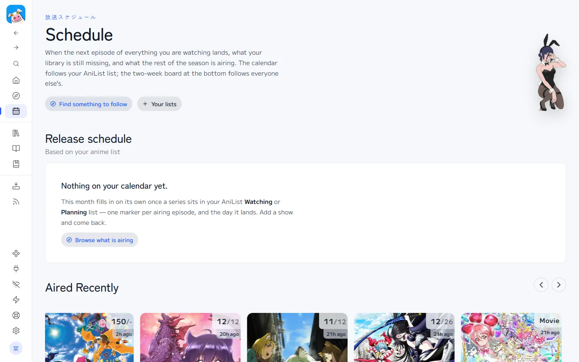Click the 'Find something to follow' button

[x=89, y=104]
